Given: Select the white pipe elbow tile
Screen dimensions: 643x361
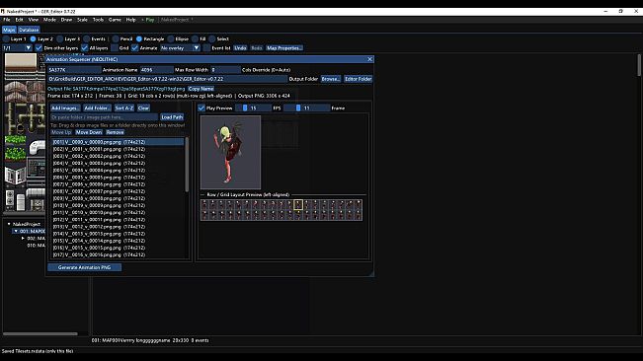Looking at the screenshot, I should [x=37, y=147].
